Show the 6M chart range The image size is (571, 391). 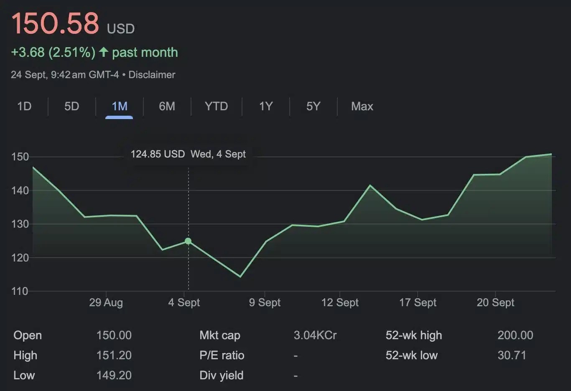[x=167, y=107]
